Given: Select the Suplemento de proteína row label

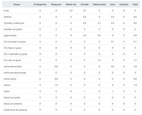Looking at the screenshot, I should [x=15, y=110].
